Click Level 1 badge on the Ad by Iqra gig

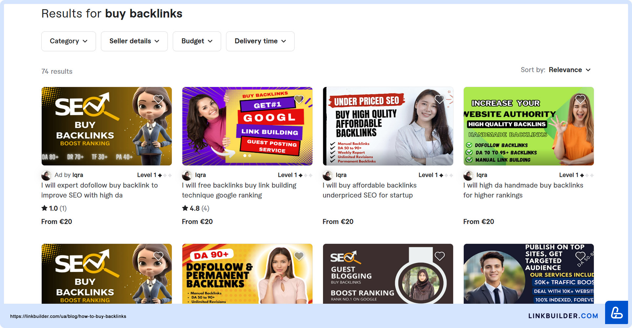[154, 175]
